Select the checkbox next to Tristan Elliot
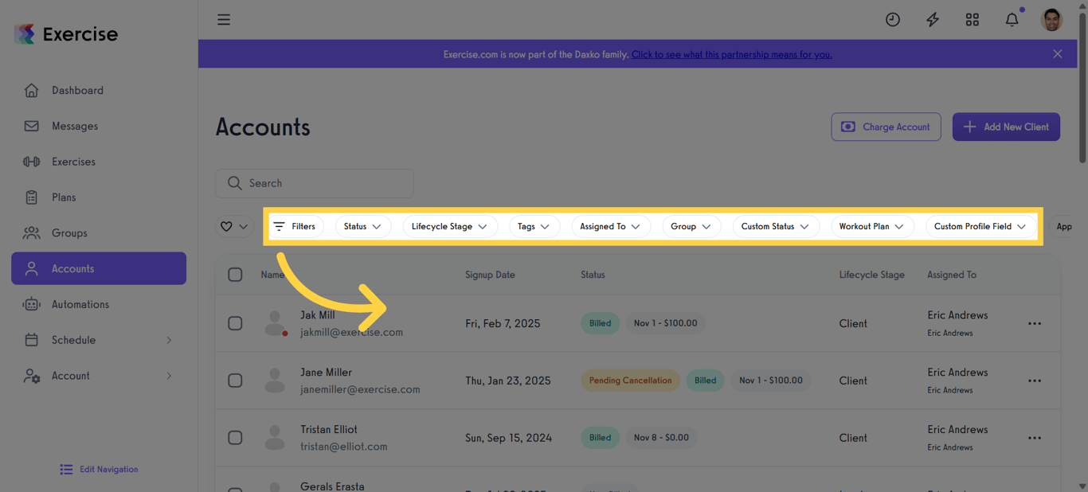1088x492 pixels. [235, 437]
